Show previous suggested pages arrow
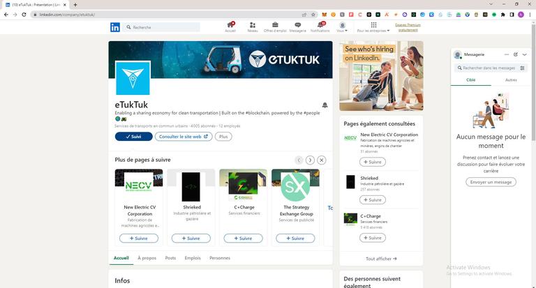The image size is (536, 288). click(299, 160)
